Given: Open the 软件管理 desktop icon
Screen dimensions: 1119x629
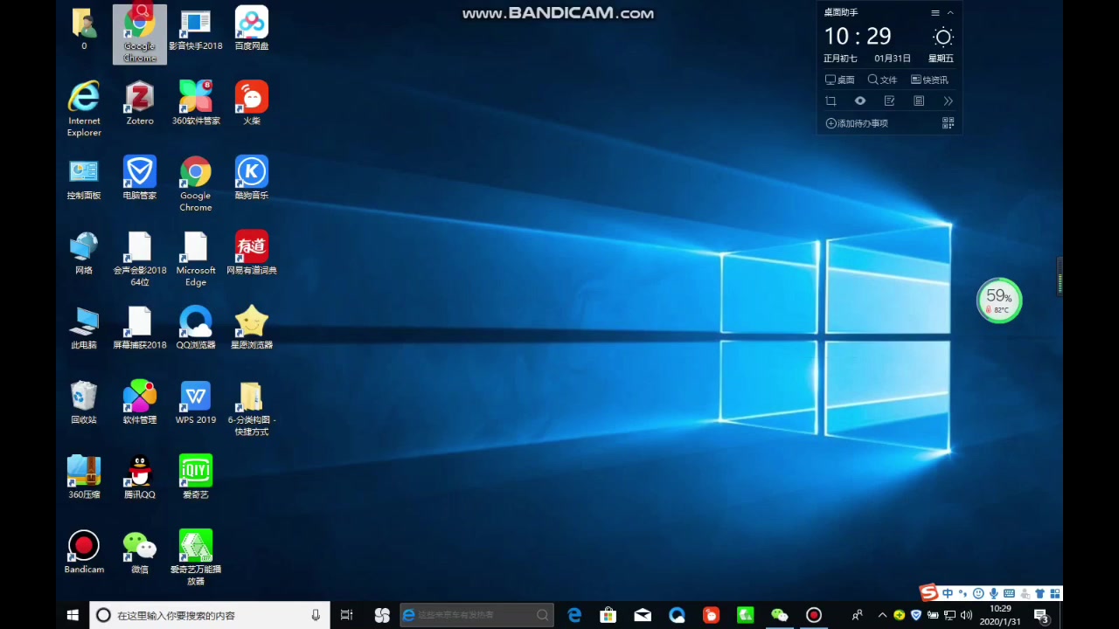Looking at the screenshot, I should (x=140, y=403).
